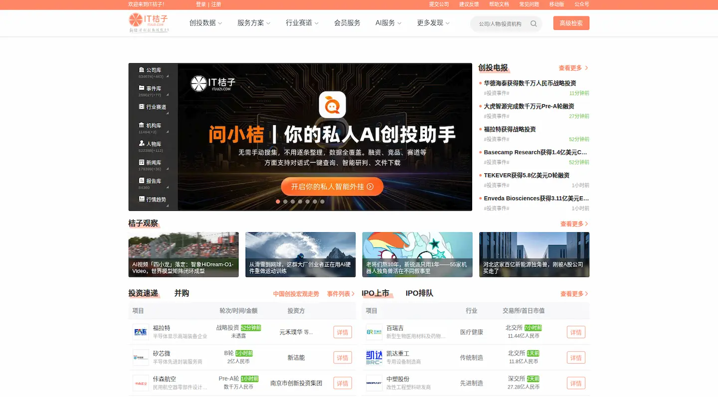The height and width of the screenshot is (397, 718).
Task: Click 建议反馈 link
Action: [x=469, y=4]
